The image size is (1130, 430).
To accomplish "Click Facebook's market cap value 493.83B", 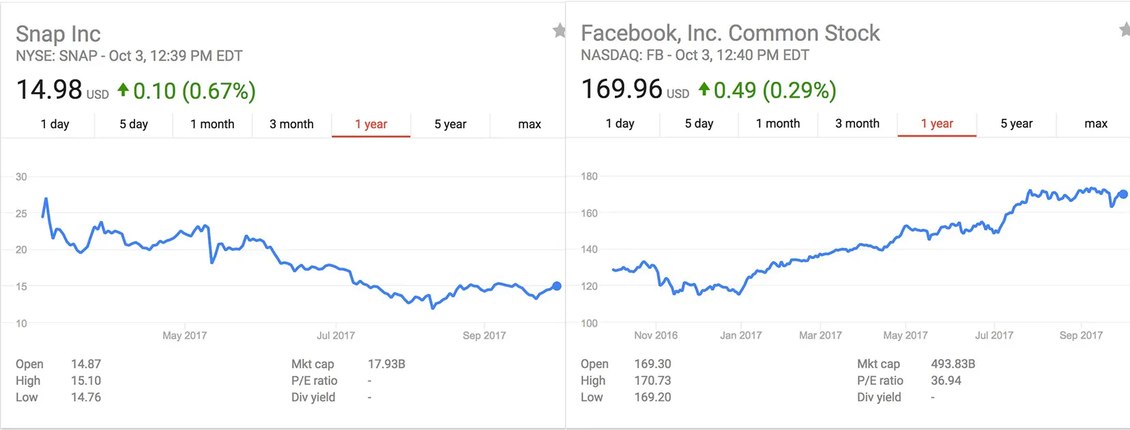I will [953, 364].
